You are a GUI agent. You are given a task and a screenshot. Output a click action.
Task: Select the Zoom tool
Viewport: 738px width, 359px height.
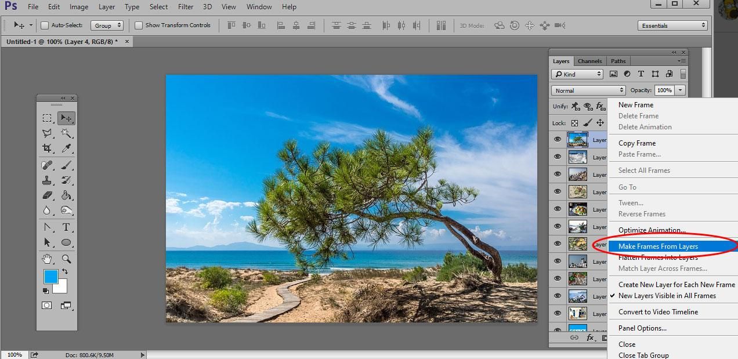pyautogui.click(x=67, y=259)
